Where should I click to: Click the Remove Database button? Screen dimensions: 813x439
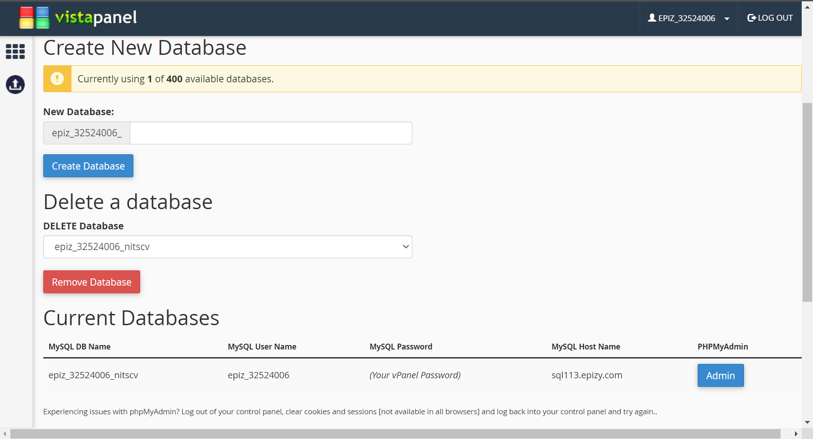point(91,282)
